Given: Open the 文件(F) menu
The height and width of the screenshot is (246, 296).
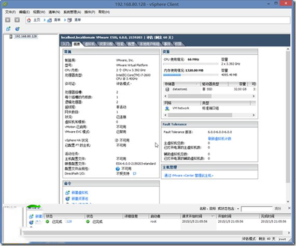Looking at the screenshot, I should click(x=10, y=12).
